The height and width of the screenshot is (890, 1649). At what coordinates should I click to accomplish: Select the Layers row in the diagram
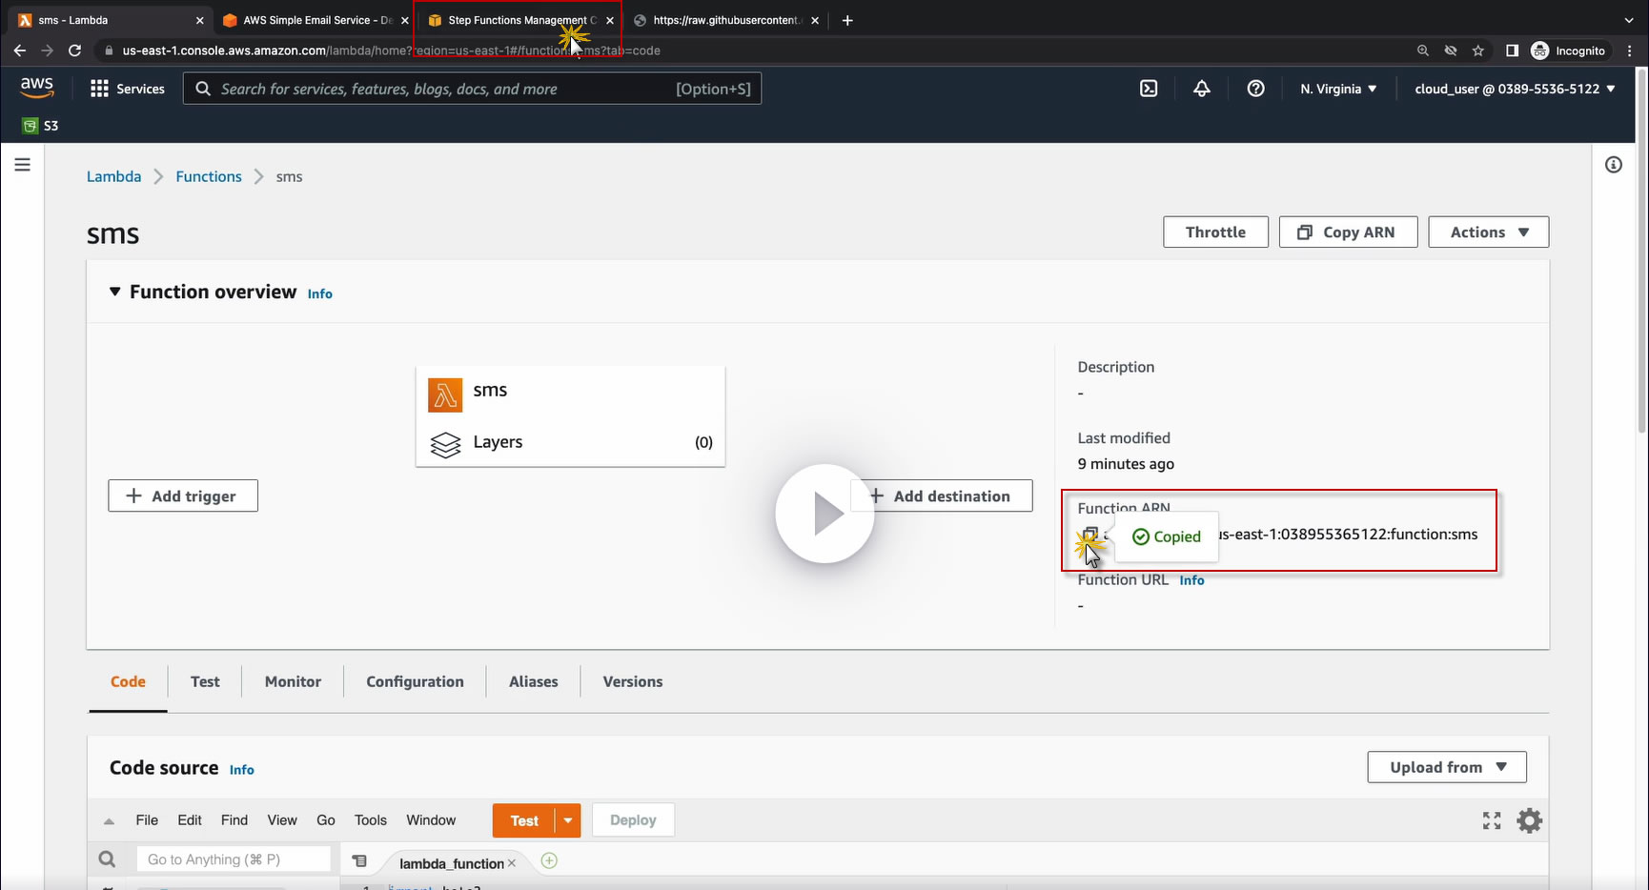(x=570, y=442)
